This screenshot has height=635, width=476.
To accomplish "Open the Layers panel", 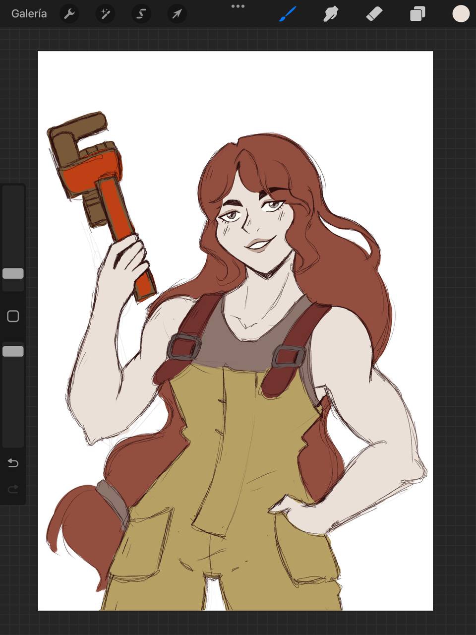I will click(x=417, y=14).
